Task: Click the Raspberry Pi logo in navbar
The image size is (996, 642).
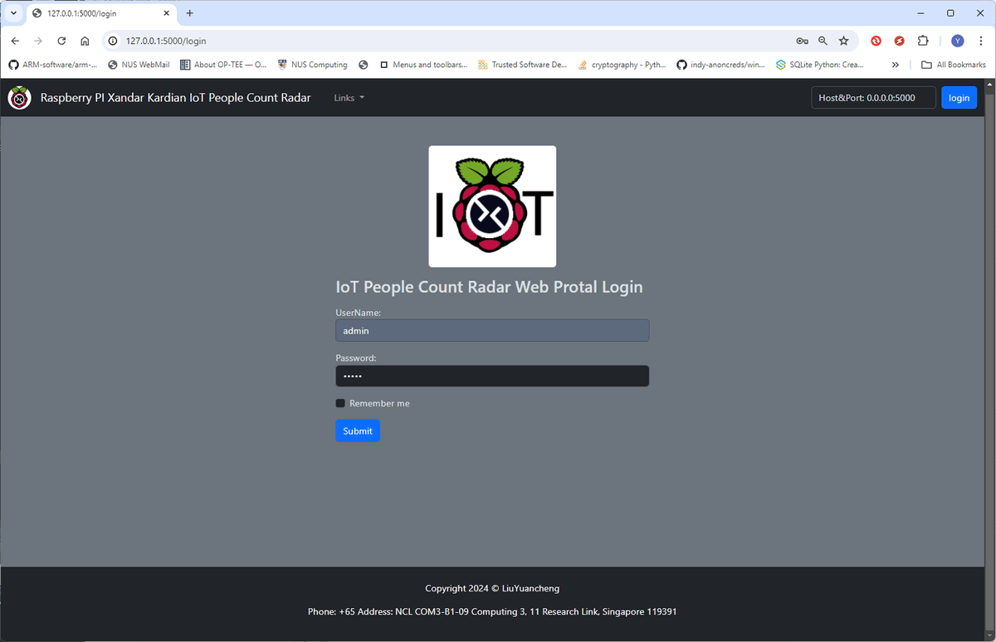Action: coord(19,98)
